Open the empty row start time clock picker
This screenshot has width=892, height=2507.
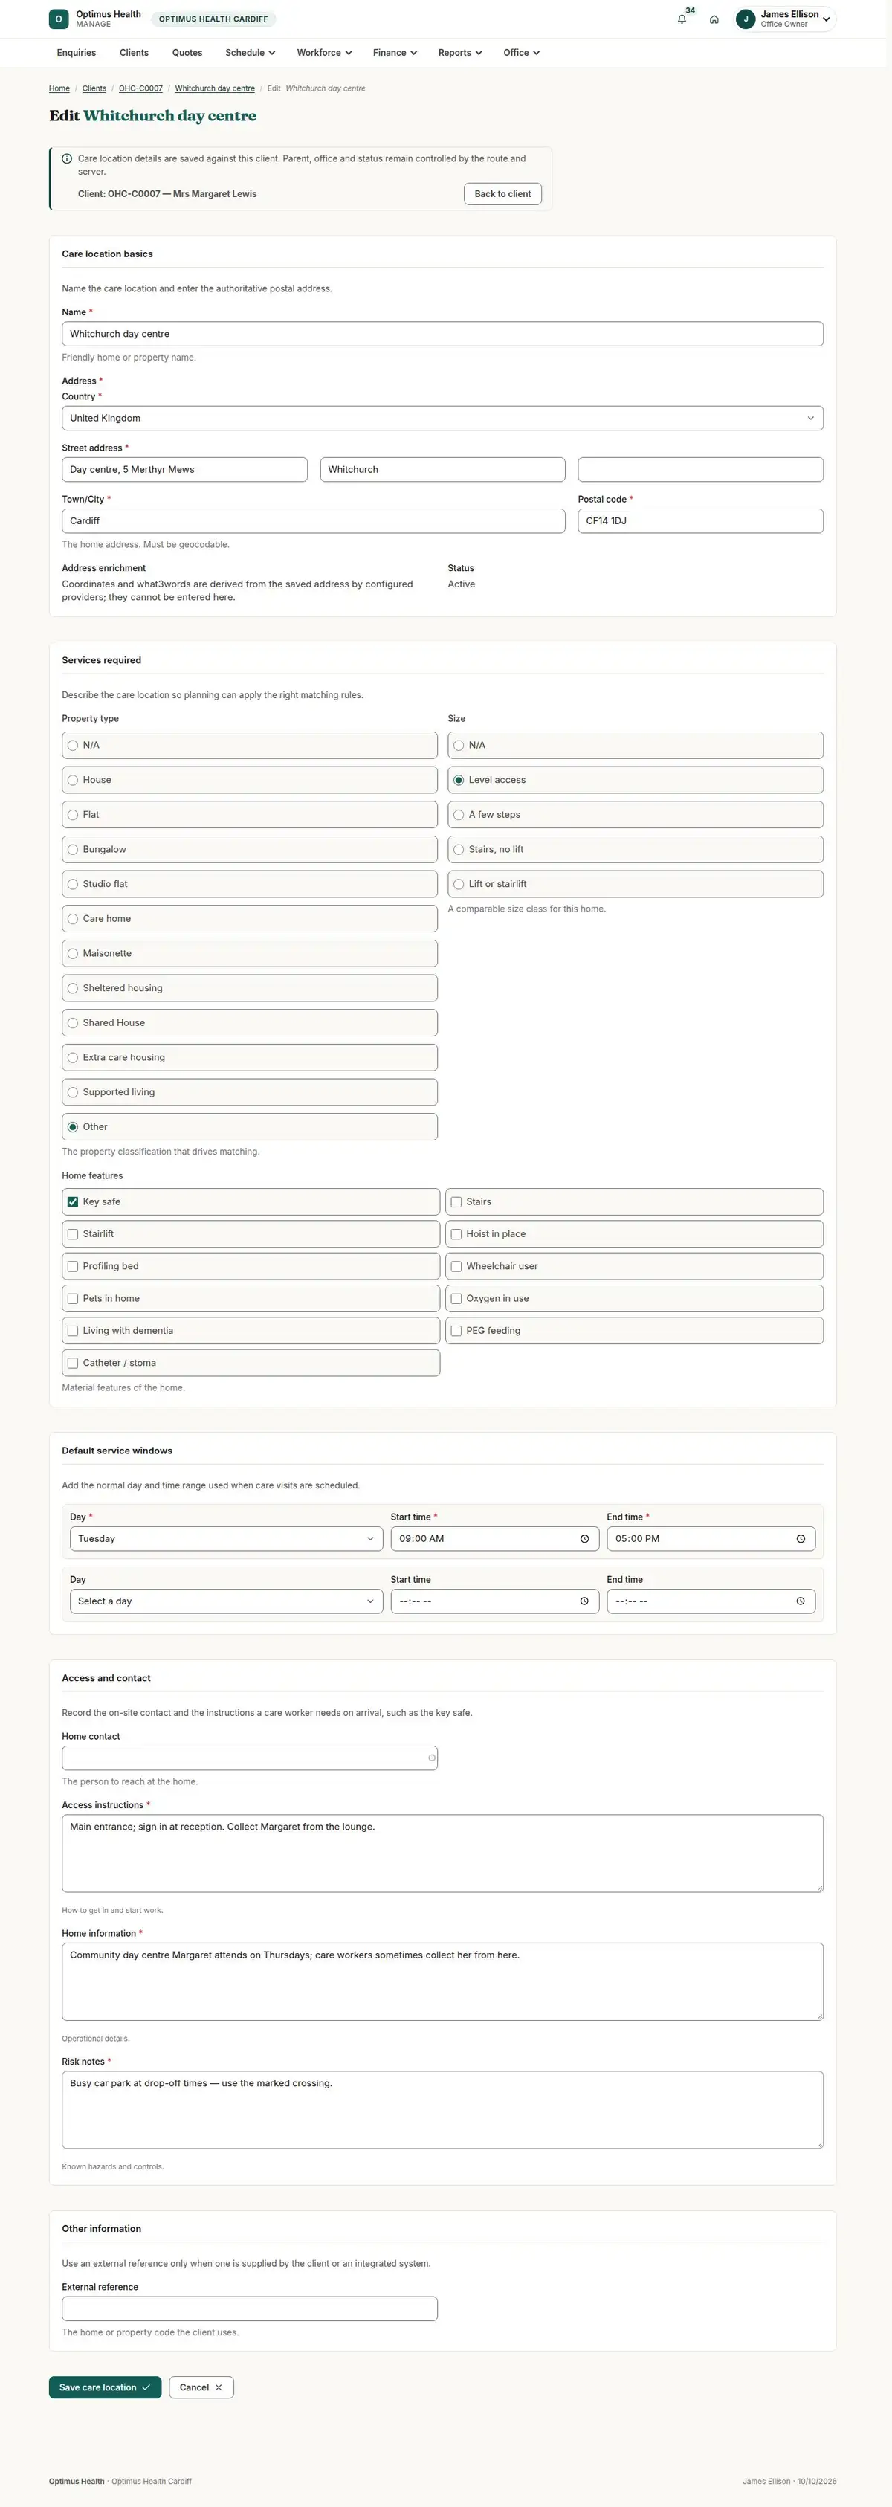[584, 1601]
